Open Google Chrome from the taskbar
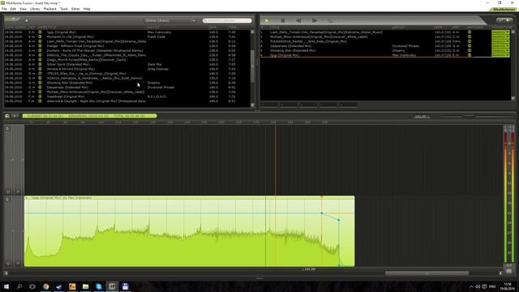 45,286
